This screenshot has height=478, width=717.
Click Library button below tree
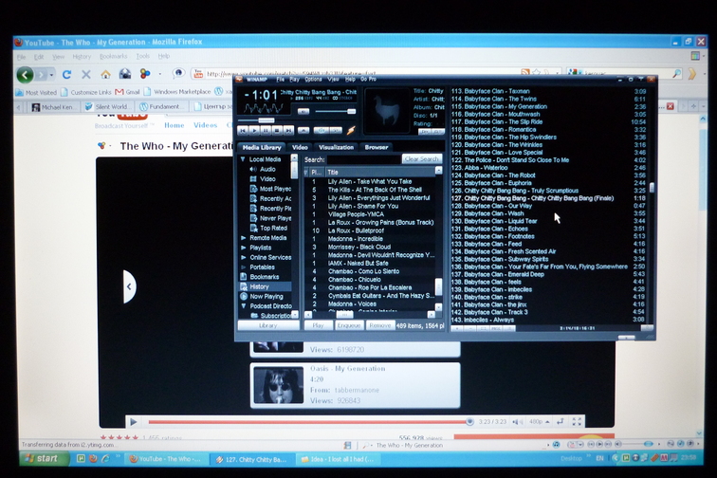pos(268,325)
